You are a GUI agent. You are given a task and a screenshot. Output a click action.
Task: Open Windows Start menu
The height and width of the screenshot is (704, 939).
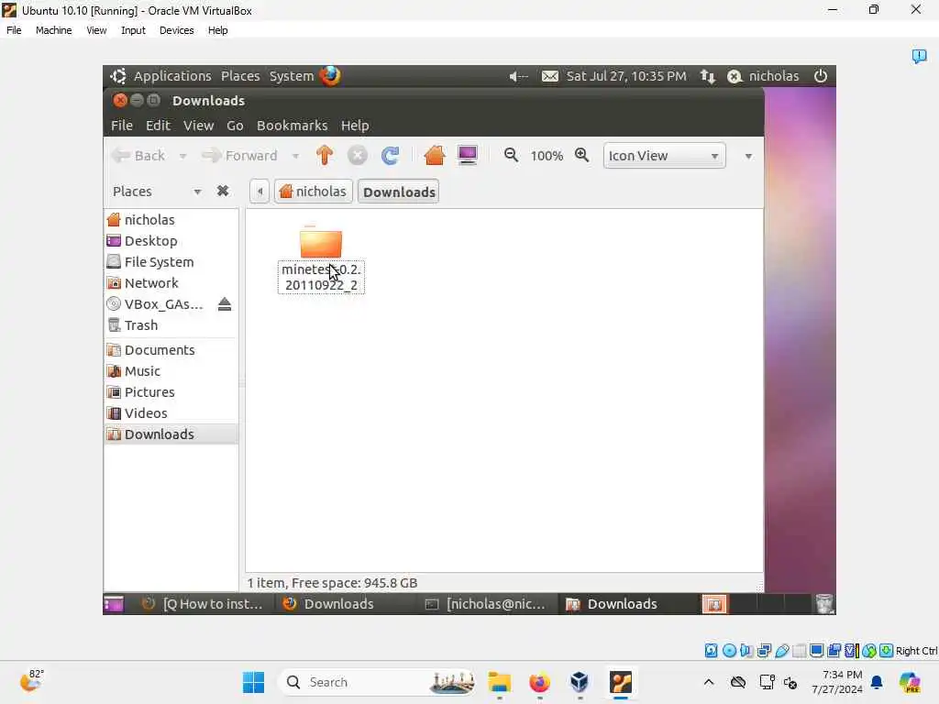point(253,682)
